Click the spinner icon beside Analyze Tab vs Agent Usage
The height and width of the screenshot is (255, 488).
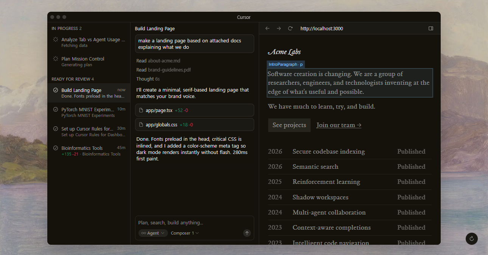coord(56,39)
